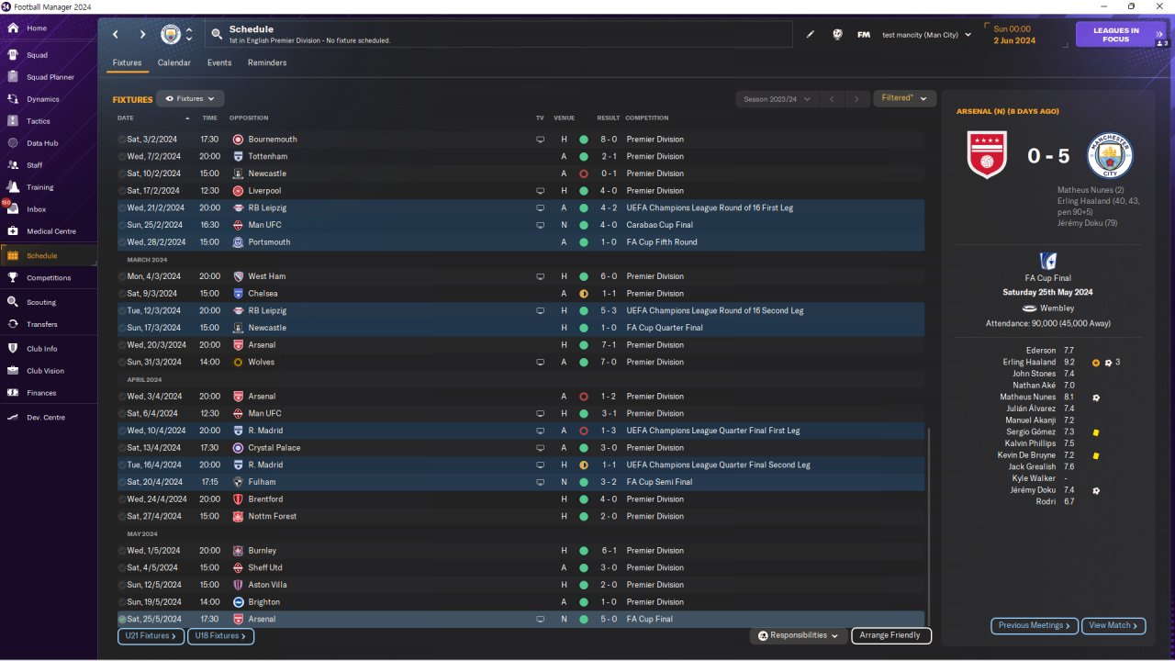Click the Schedule search bar
This screenshot has width=1175, height=661.
pyautogui.click(x=499, y=35)
